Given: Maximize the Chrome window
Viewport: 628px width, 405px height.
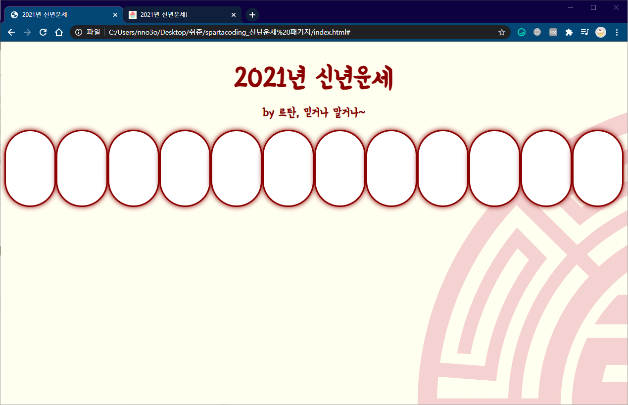Looking at the screenshot, I should tap(593, 7).
